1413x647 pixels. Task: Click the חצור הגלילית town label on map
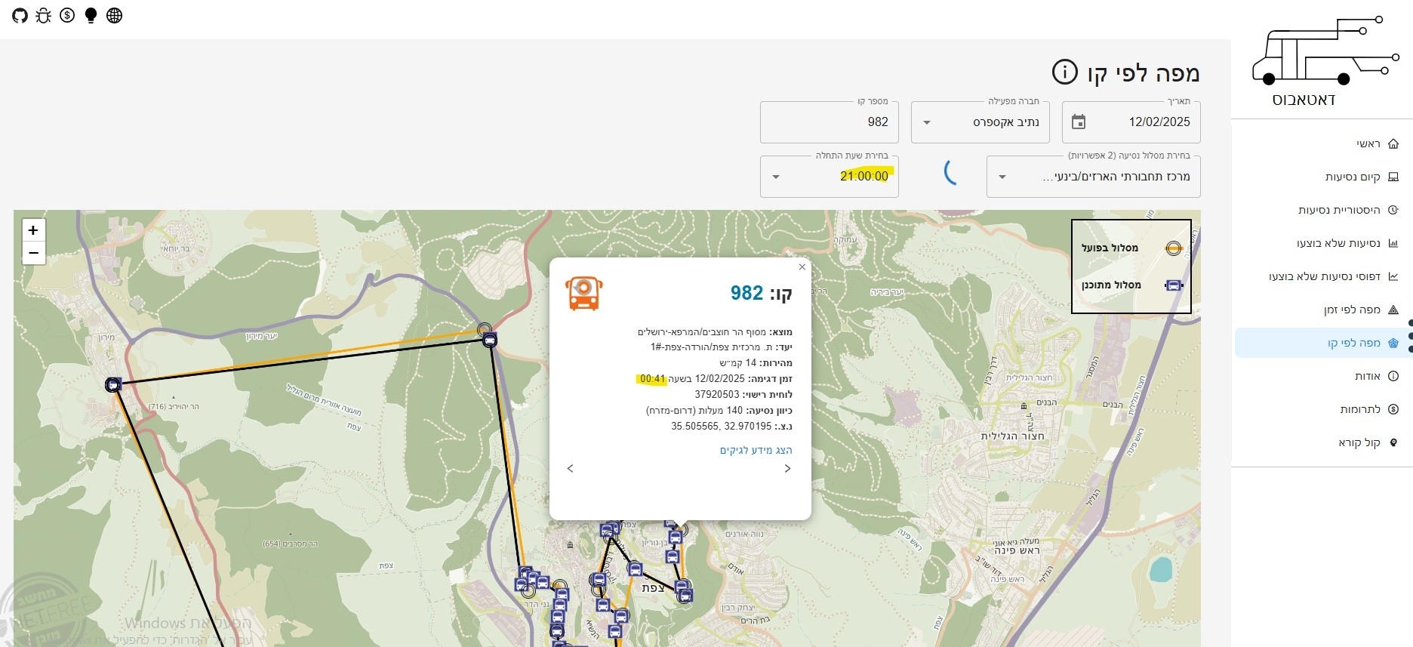point(1012,436)
